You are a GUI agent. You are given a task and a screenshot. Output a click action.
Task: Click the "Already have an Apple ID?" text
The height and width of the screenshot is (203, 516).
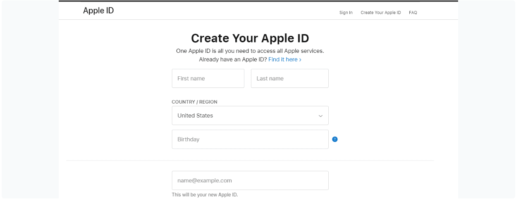[233, 59]
